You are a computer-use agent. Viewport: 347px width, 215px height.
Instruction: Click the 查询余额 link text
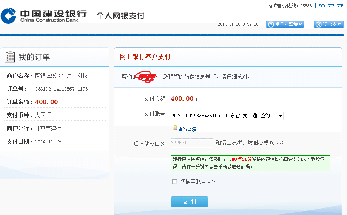[x=187, y=130]
